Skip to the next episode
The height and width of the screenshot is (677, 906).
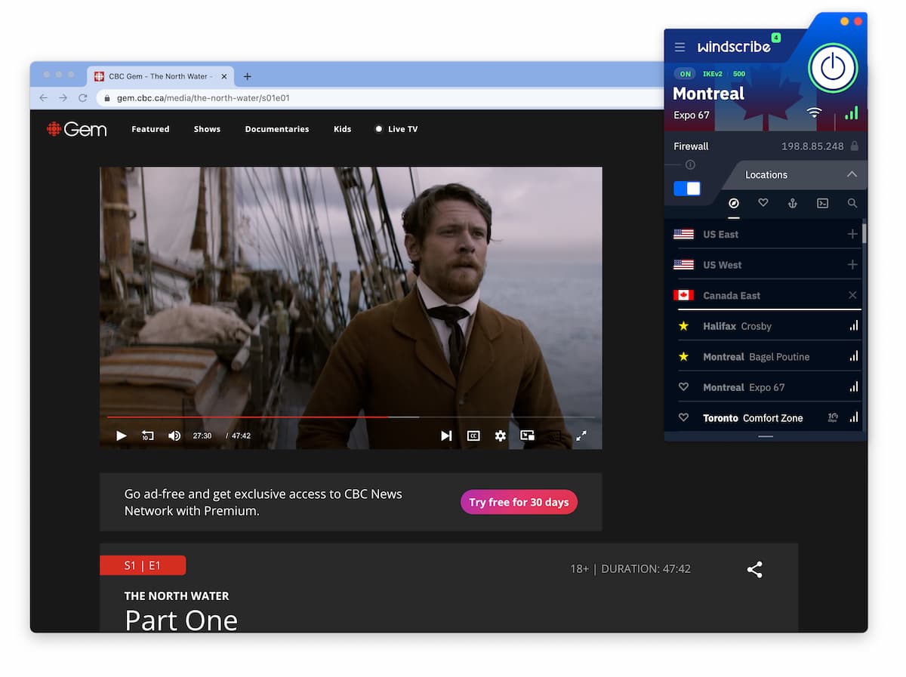pos(446,435)
